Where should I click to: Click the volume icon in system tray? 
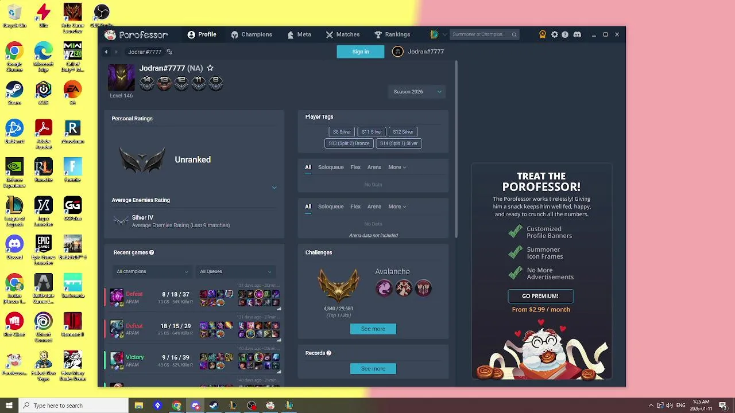pyautogui.click(x=670, y=406)
